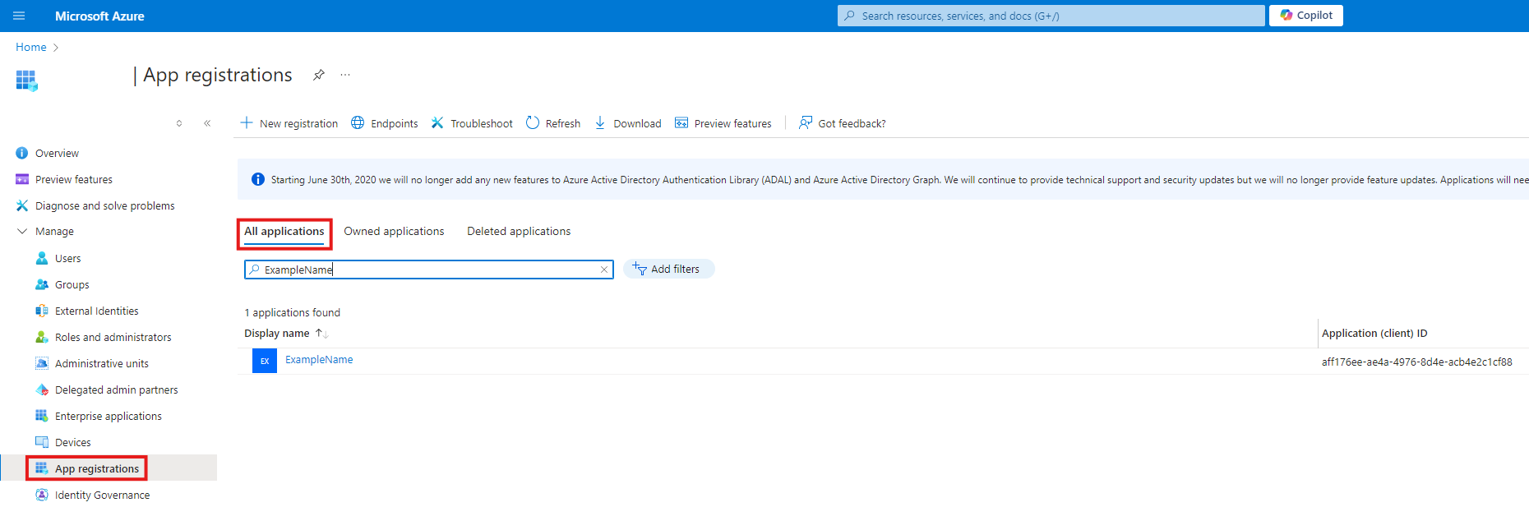Screen dimensions: 1529x507
Task: Switch to Deleted applications tab
Action: (519, 232)
